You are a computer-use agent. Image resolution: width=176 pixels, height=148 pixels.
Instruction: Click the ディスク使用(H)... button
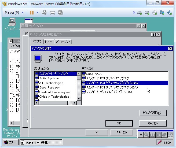tap(153, 113)
